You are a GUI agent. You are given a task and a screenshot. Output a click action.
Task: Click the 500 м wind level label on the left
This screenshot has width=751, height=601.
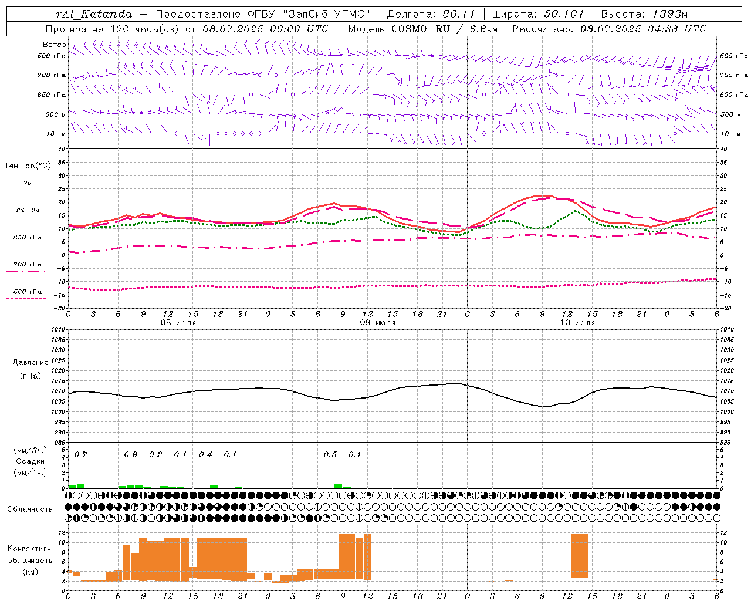point(56,114)
